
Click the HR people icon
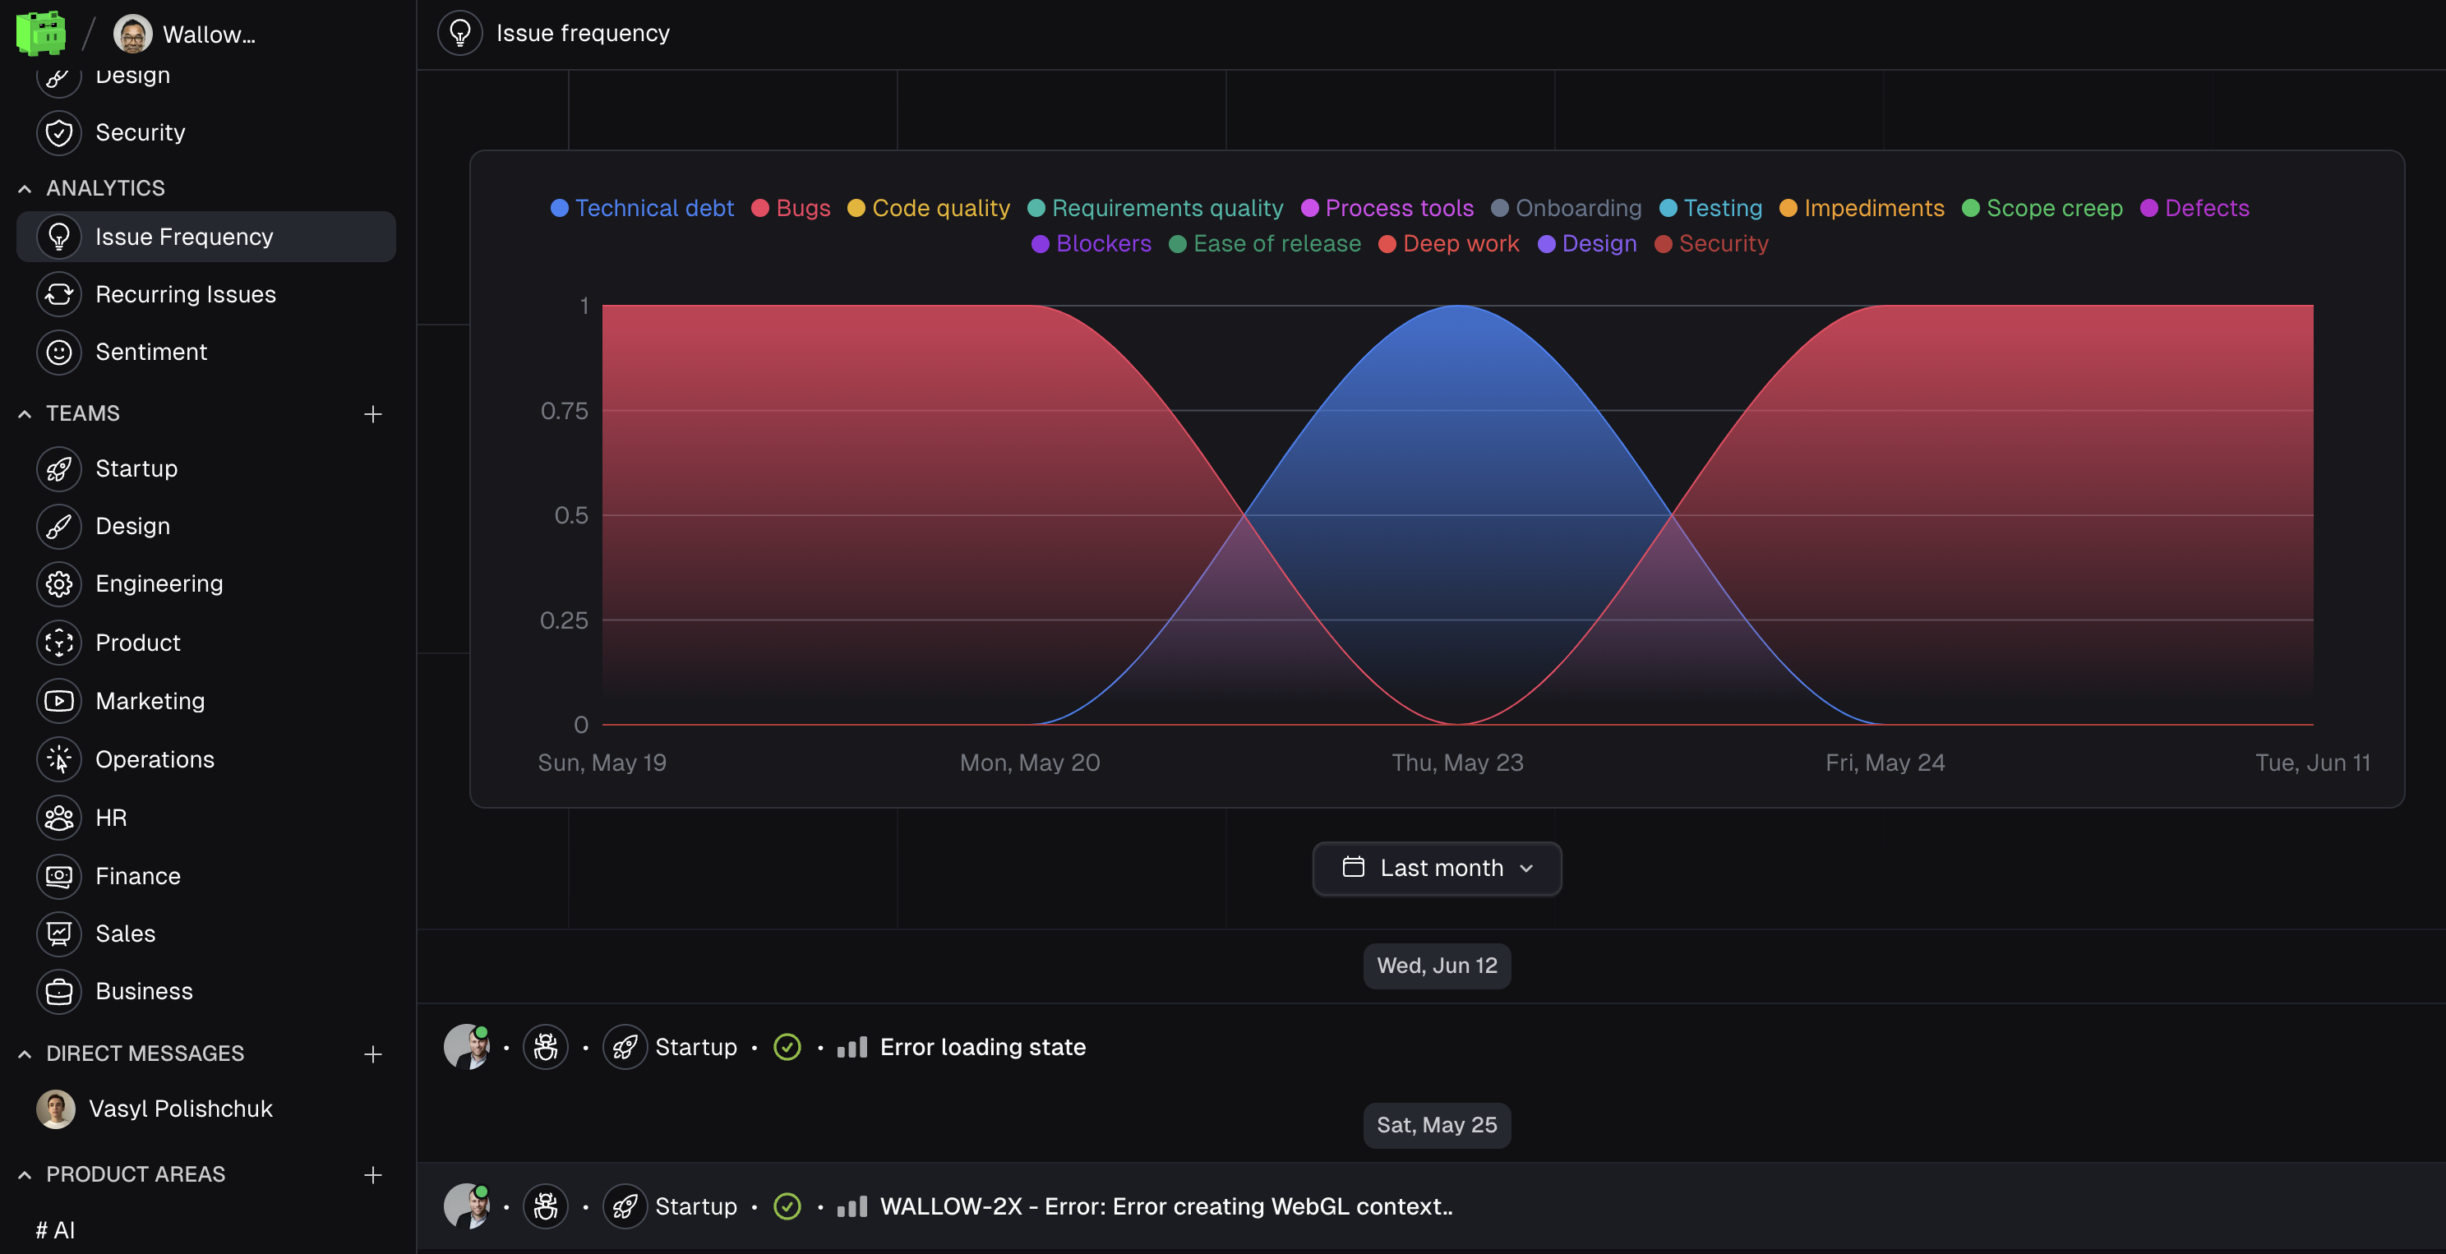click(59, 818)
